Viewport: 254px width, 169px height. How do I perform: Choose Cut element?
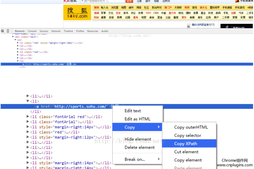[x=186, y=152]
